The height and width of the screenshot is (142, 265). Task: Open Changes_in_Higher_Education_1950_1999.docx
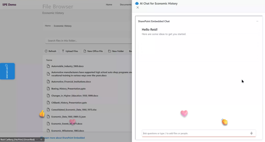coord(75,96)
